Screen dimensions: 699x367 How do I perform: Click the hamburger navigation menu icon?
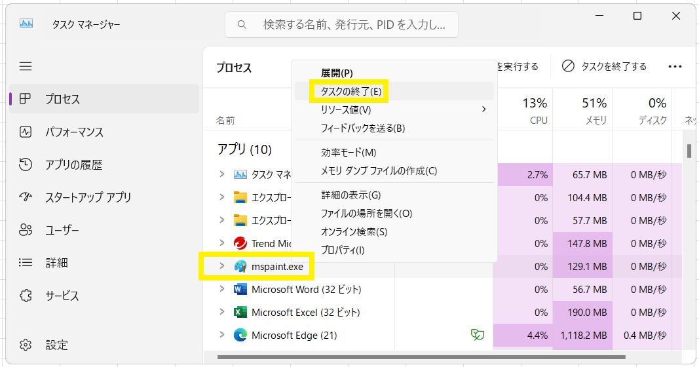click(26, 66)
